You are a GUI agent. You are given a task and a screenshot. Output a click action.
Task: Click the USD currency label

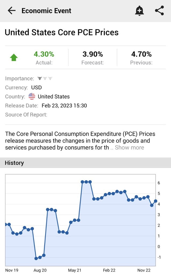(36, 87)
